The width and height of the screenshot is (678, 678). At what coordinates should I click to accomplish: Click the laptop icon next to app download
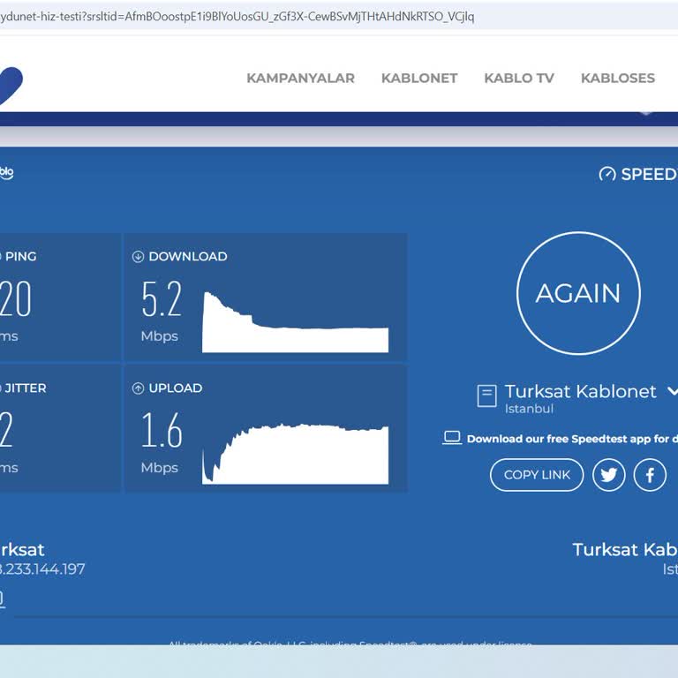tap(452, 438)
